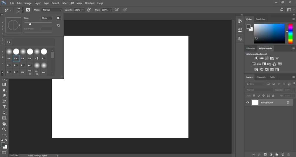The image size is (296, 157).
Task: Select the Gradient tool
Action: (x=4, y=84)
